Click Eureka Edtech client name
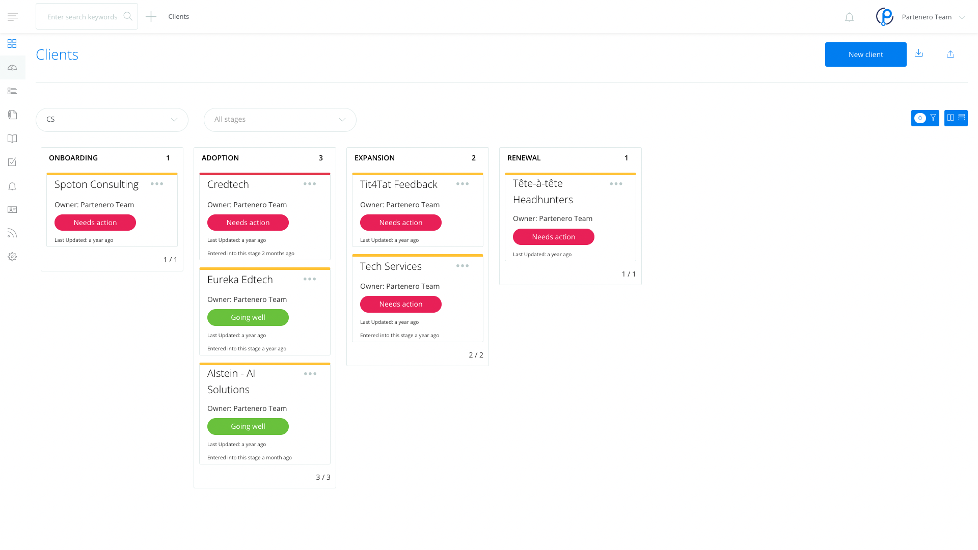The height and width of the screenshot is (550, 978). click(240, 280)
